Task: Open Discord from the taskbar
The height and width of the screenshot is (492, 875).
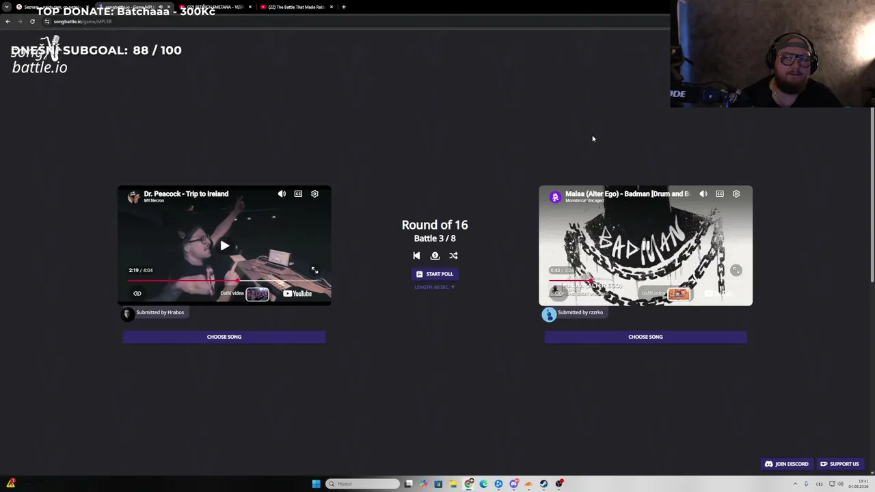Action: (x=513, y=484)
